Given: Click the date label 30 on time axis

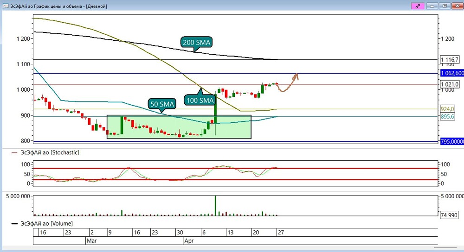Looking at the screenshot, I should [x=180, y=233].
